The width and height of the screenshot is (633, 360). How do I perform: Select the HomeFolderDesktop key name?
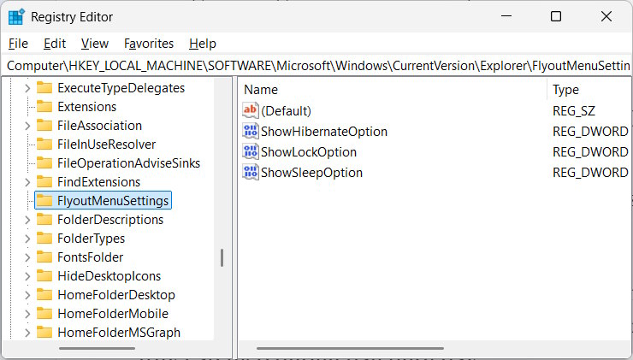116,295
